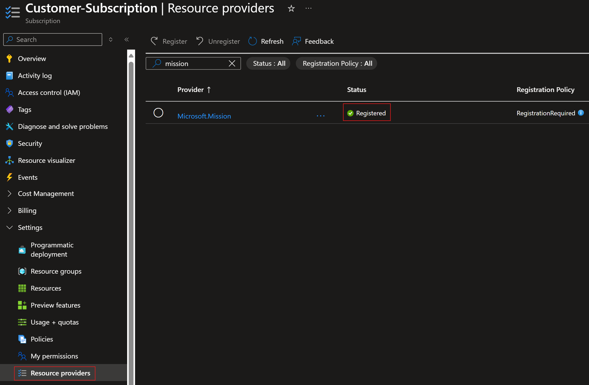Click the sidebar scrollbar thumb
The height and width of the screenshot is (385, 589).
coord(131,223)
